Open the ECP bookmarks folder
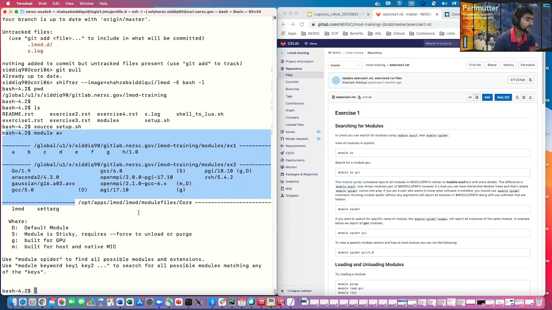The height and width of the screenshot is (310, 552). (332, 34)
